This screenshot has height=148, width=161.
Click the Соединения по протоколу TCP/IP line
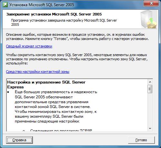tap(61, 130)
